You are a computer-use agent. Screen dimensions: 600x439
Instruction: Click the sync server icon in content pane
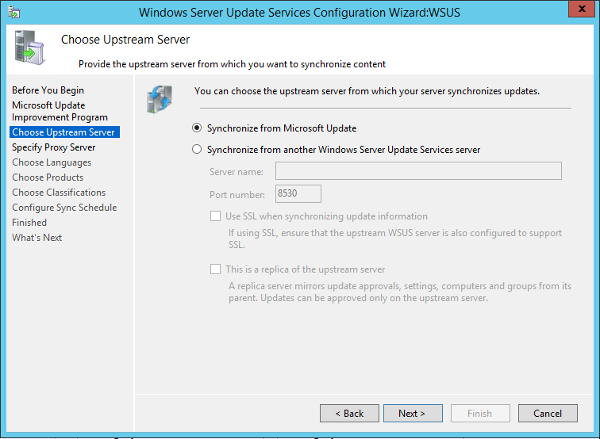[160, 99]
